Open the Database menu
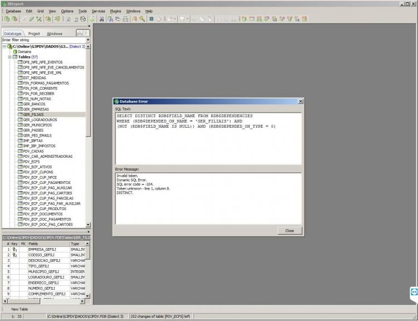 point(13,11)
